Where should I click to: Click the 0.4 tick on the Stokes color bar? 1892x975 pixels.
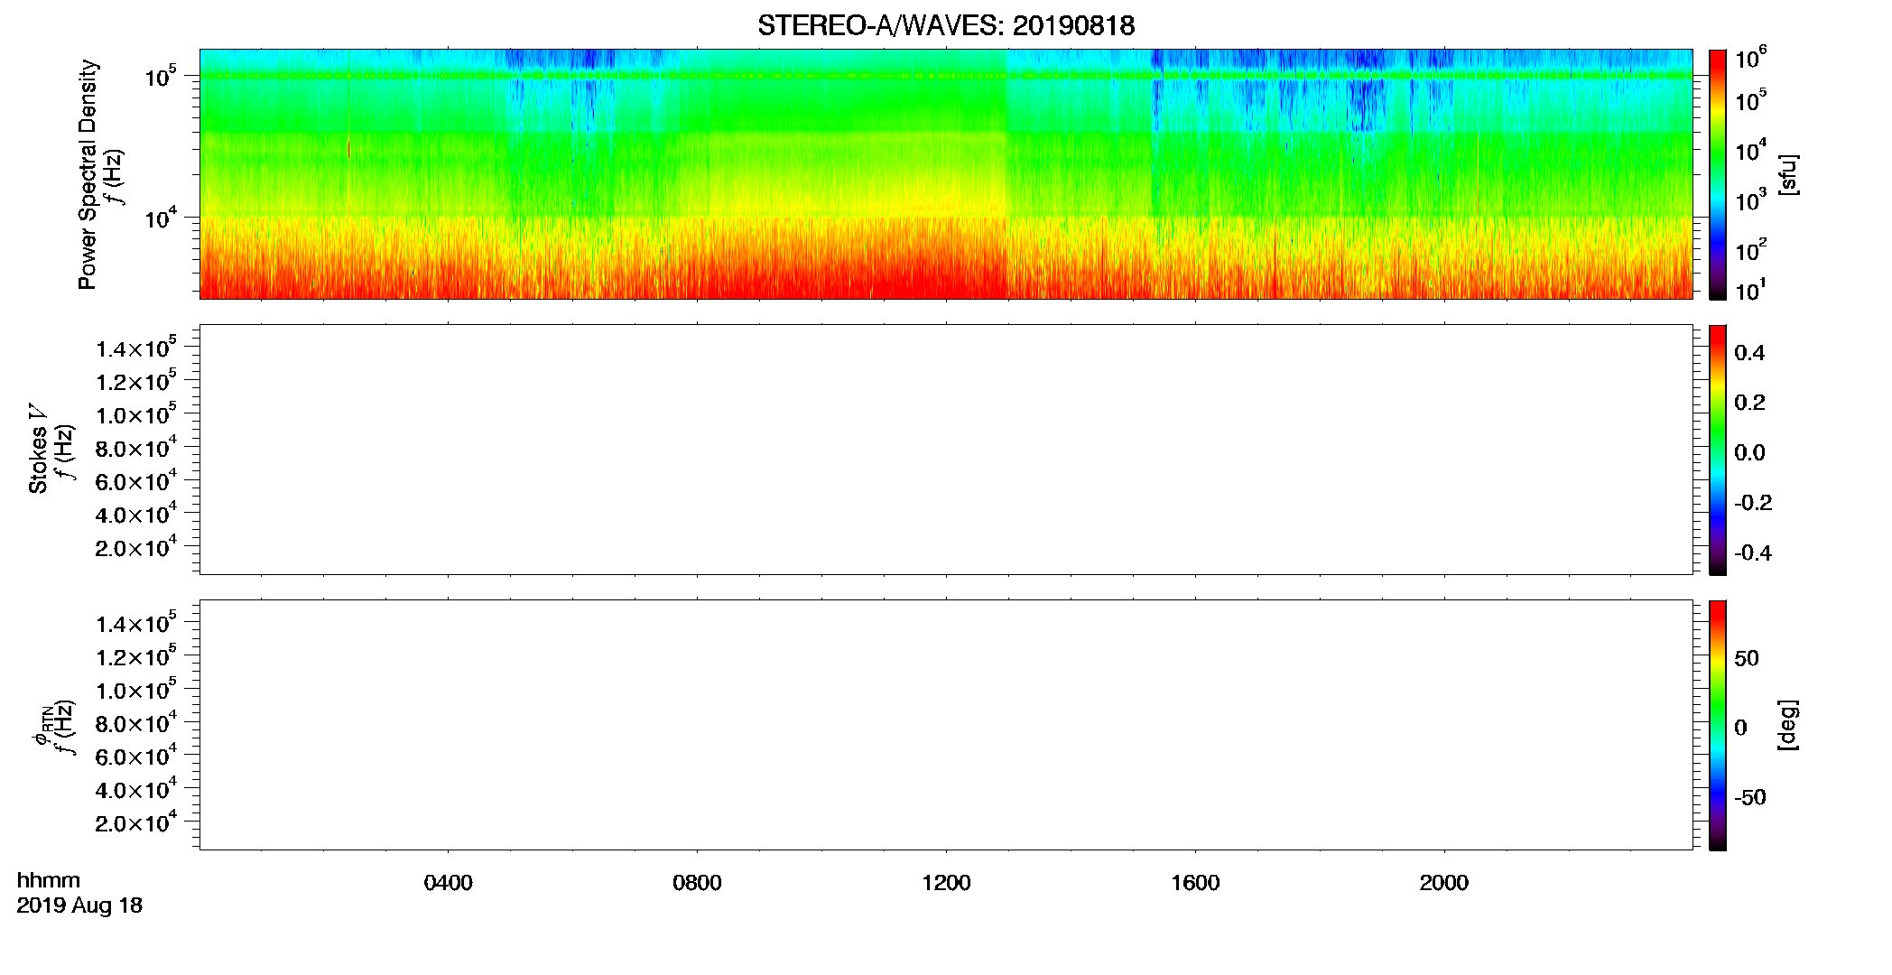1749,353
